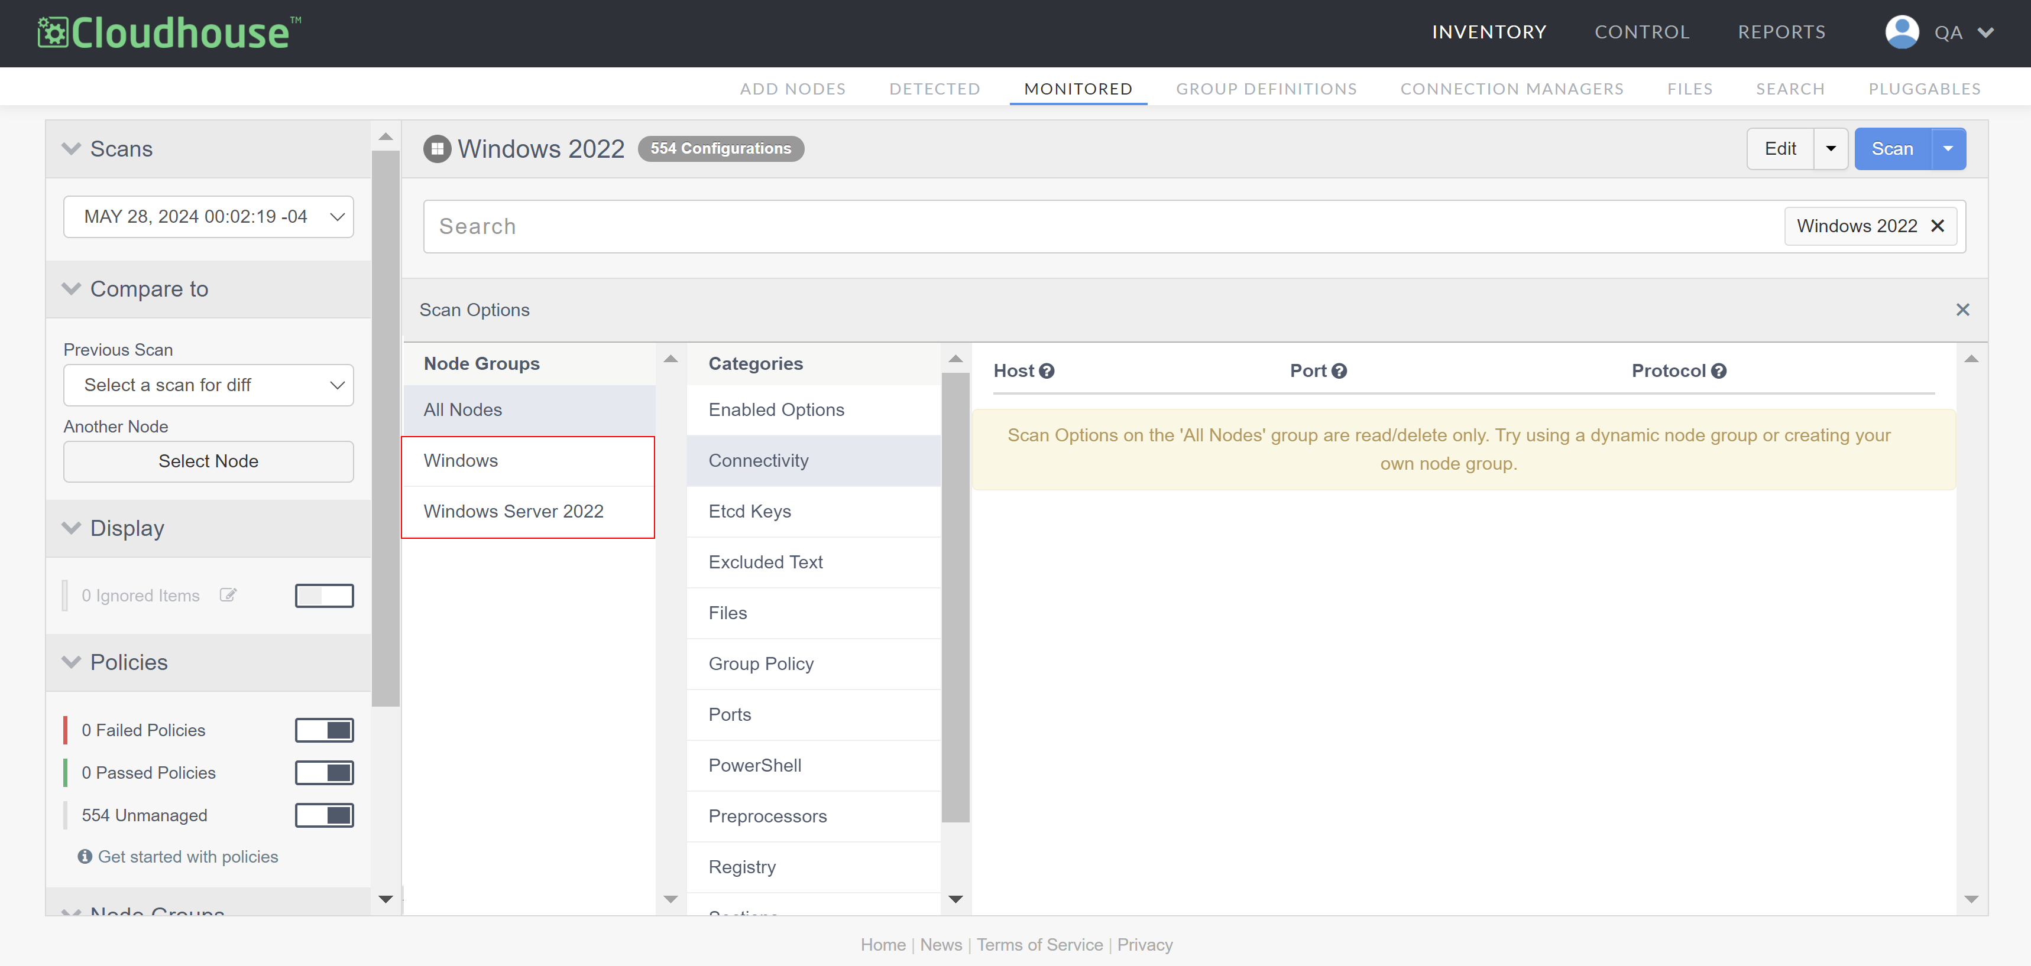2031x966 pixels.
Task: Edit ignored items pencil icon
Action: (228, 595)
